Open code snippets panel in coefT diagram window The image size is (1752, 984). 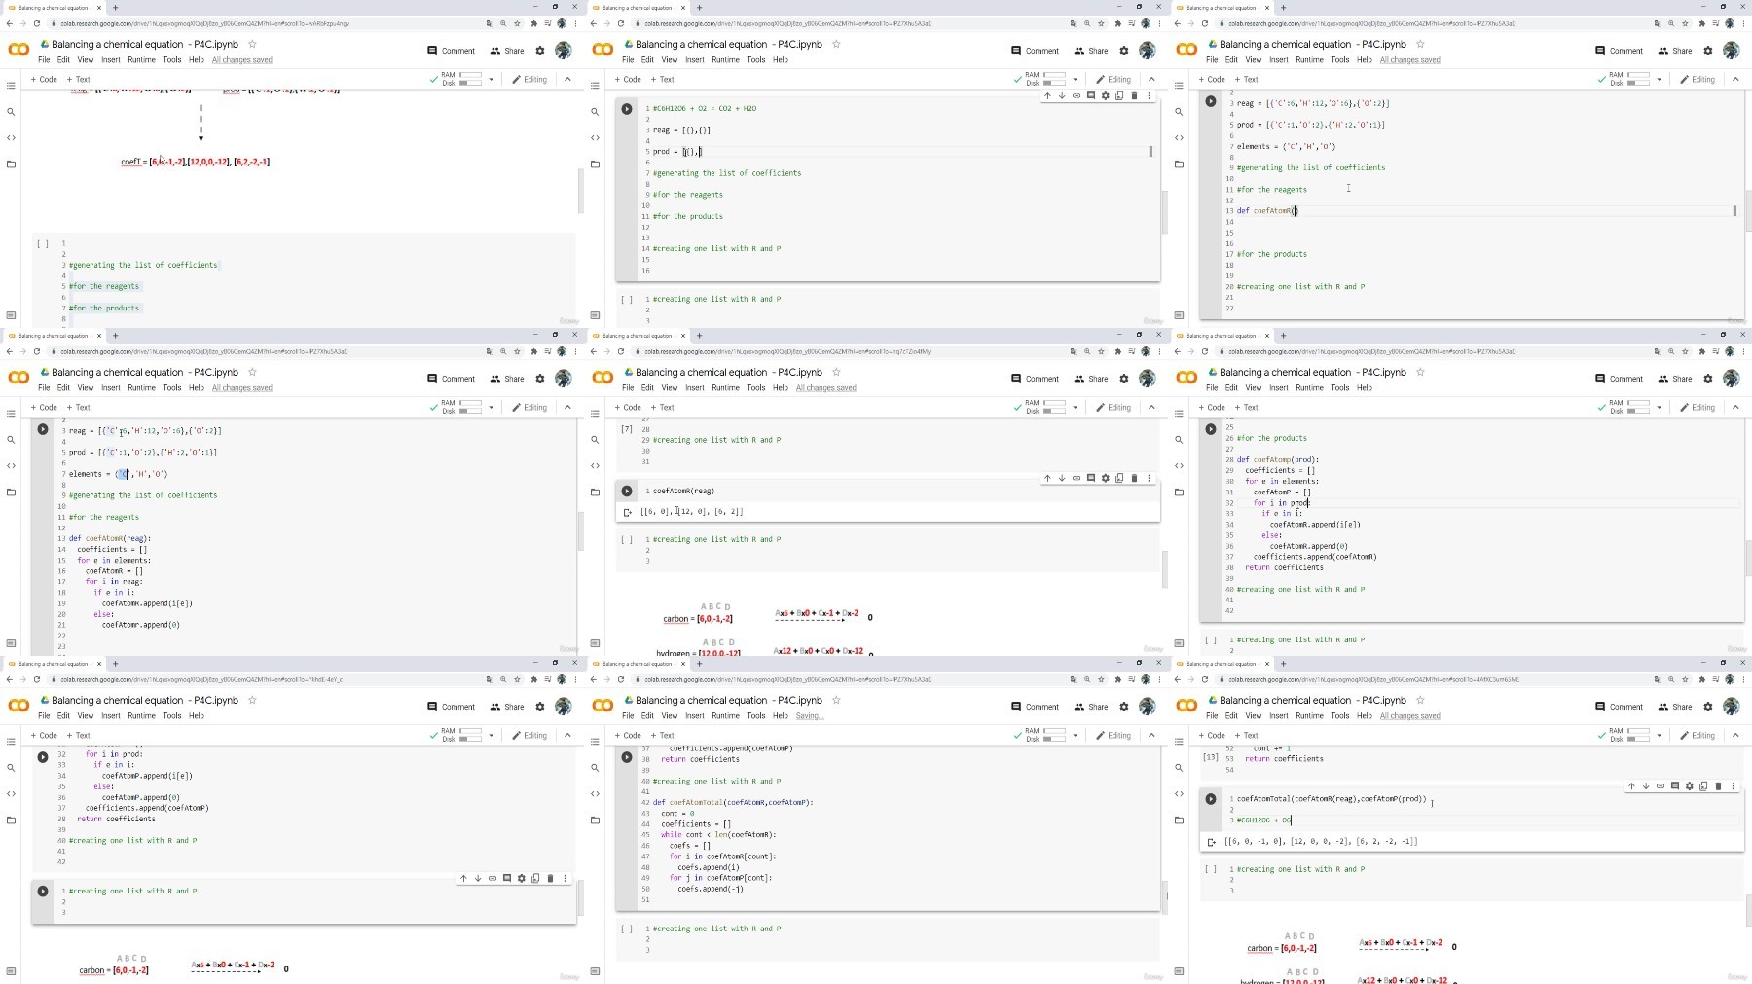(11, 138)
